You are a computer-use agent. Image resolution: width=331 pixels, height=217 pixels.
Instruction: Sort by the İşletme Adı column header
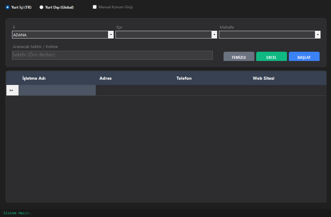57,78
